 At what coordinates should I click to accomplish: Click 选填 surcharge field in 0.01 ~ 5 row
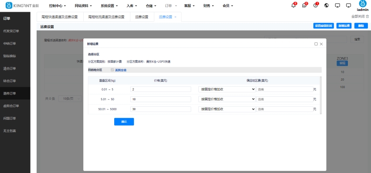tap(285, 89)
